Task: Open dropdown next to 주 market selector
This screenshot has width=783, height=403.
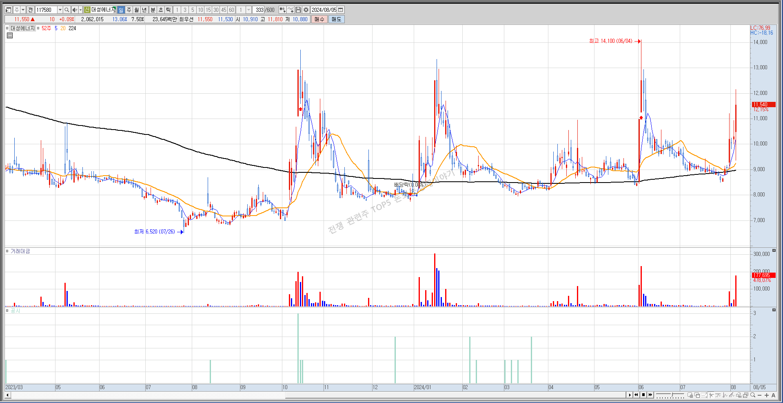Action: coord(23,10)
